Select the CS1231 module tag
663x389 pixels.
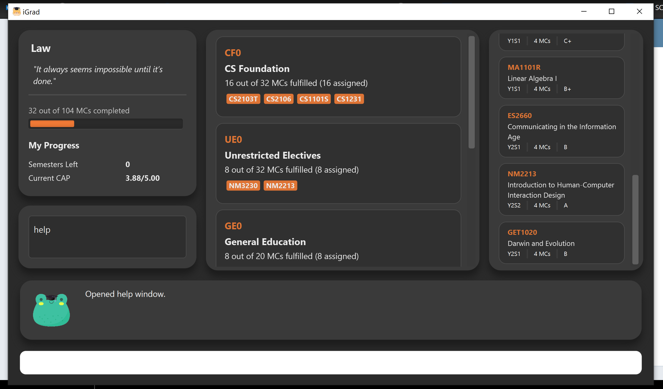(x=349, y=99)
